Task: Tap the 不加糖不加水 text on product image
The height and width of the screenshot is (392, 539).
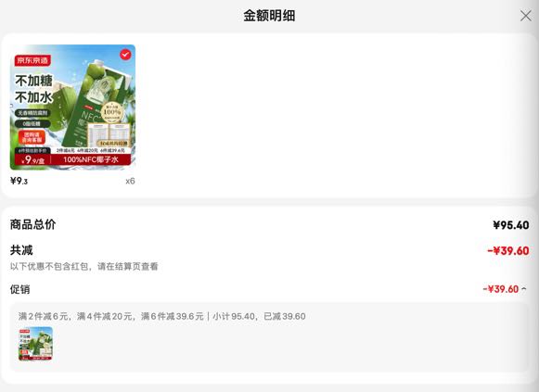Action: (33, 89)
